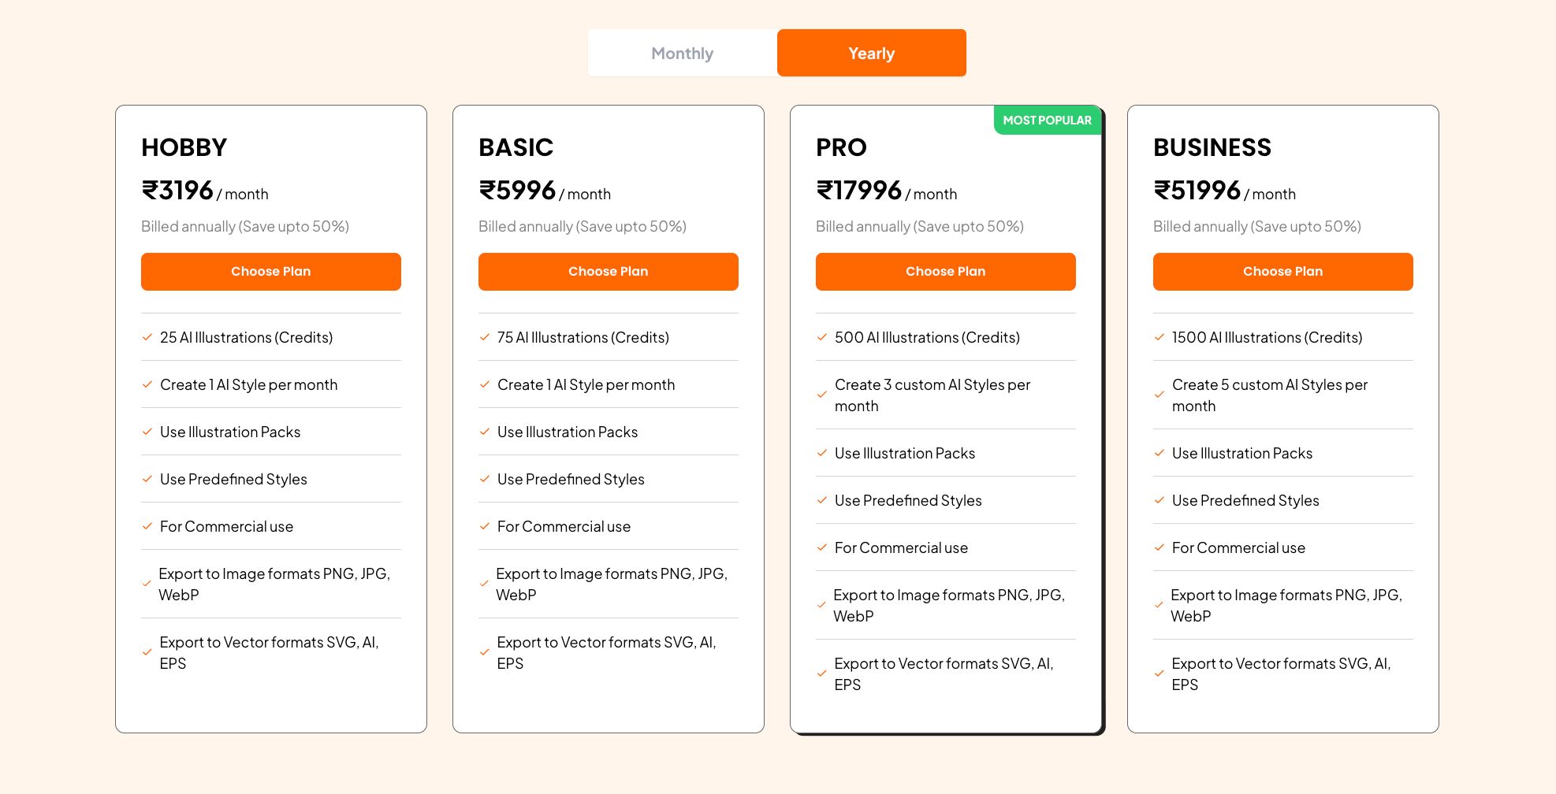Choose the Business plan
1556x794 pixels.
[x=1282, y=272]
